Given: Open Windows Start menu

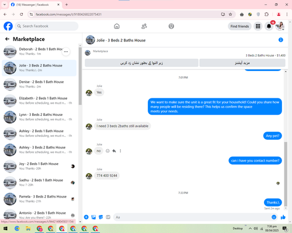Looking at the screenshot, I should point(5,228).
